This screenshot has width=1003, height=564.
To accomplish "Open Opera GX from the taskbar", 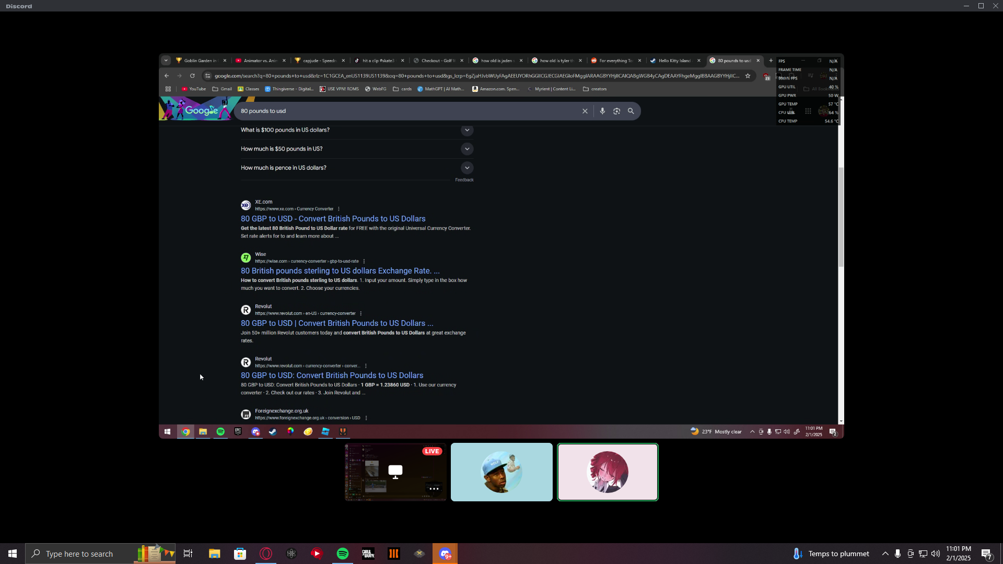I will [266, 554].
